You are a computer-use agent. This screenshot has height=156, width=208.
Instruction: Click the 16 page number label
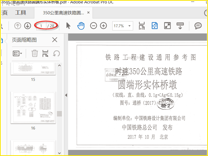33,128
